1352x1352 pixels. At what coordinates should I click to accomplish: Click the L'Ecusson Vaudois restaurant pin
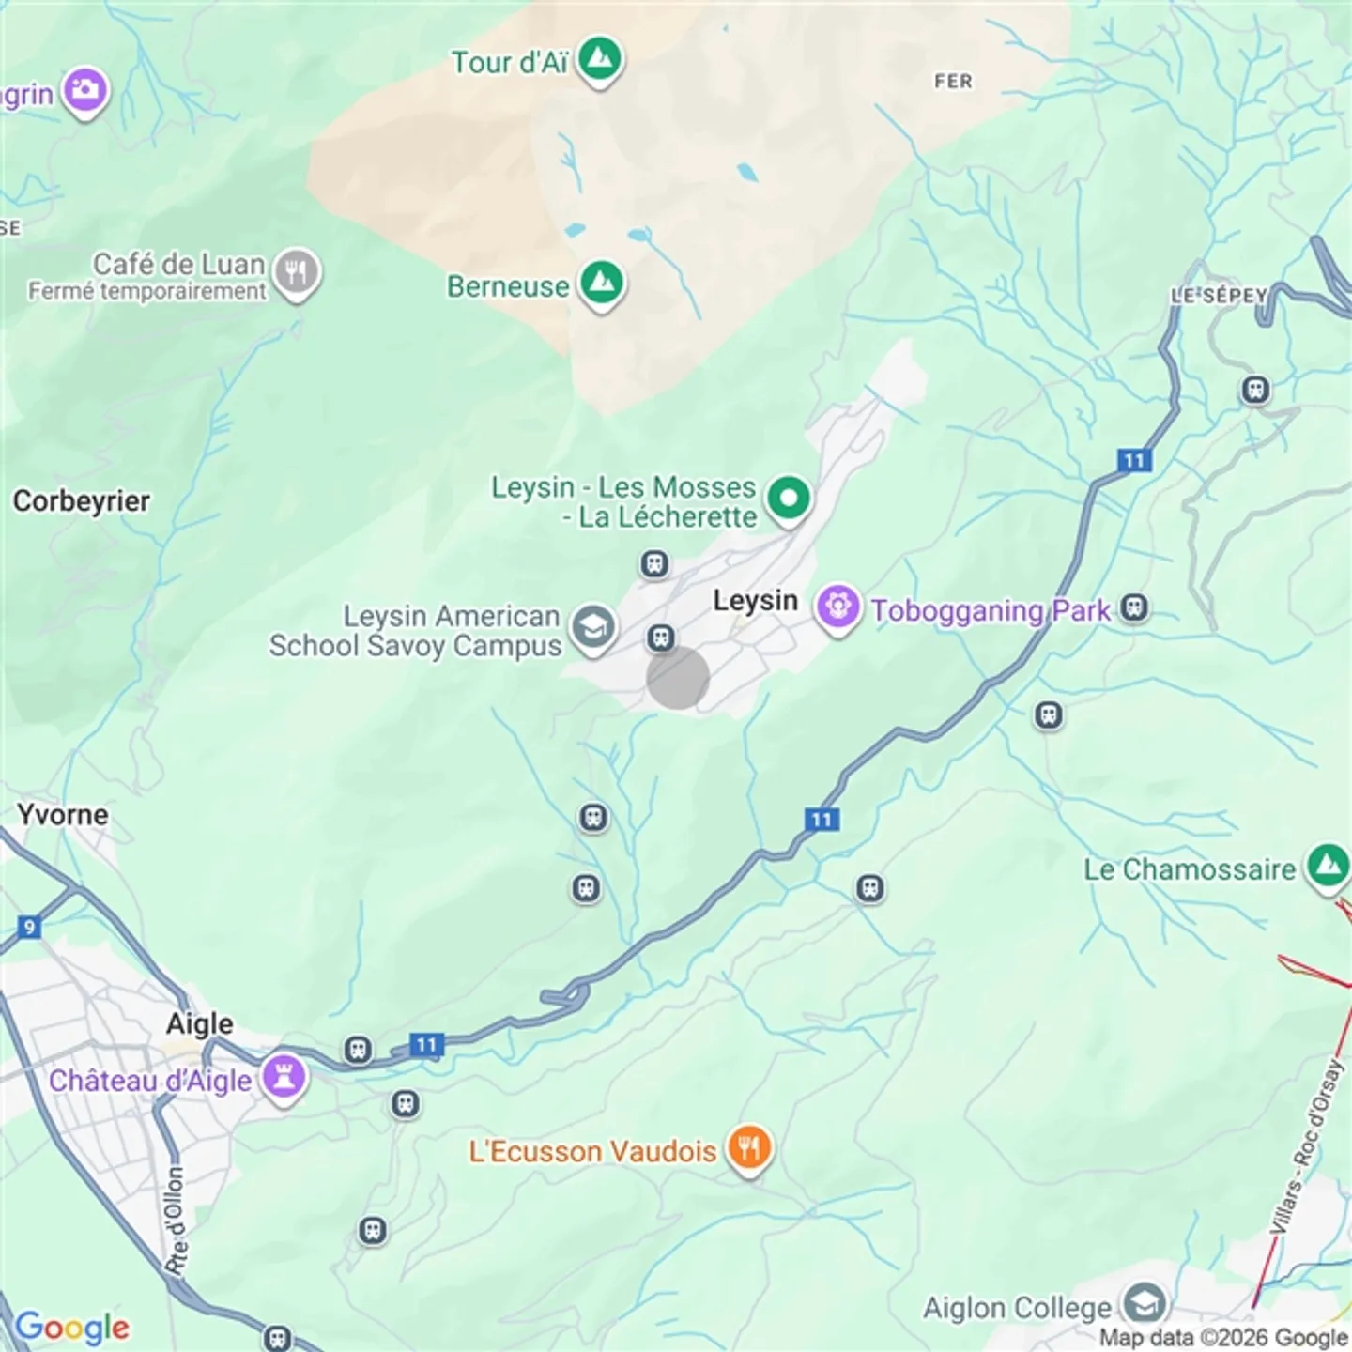click(749, 1149)
